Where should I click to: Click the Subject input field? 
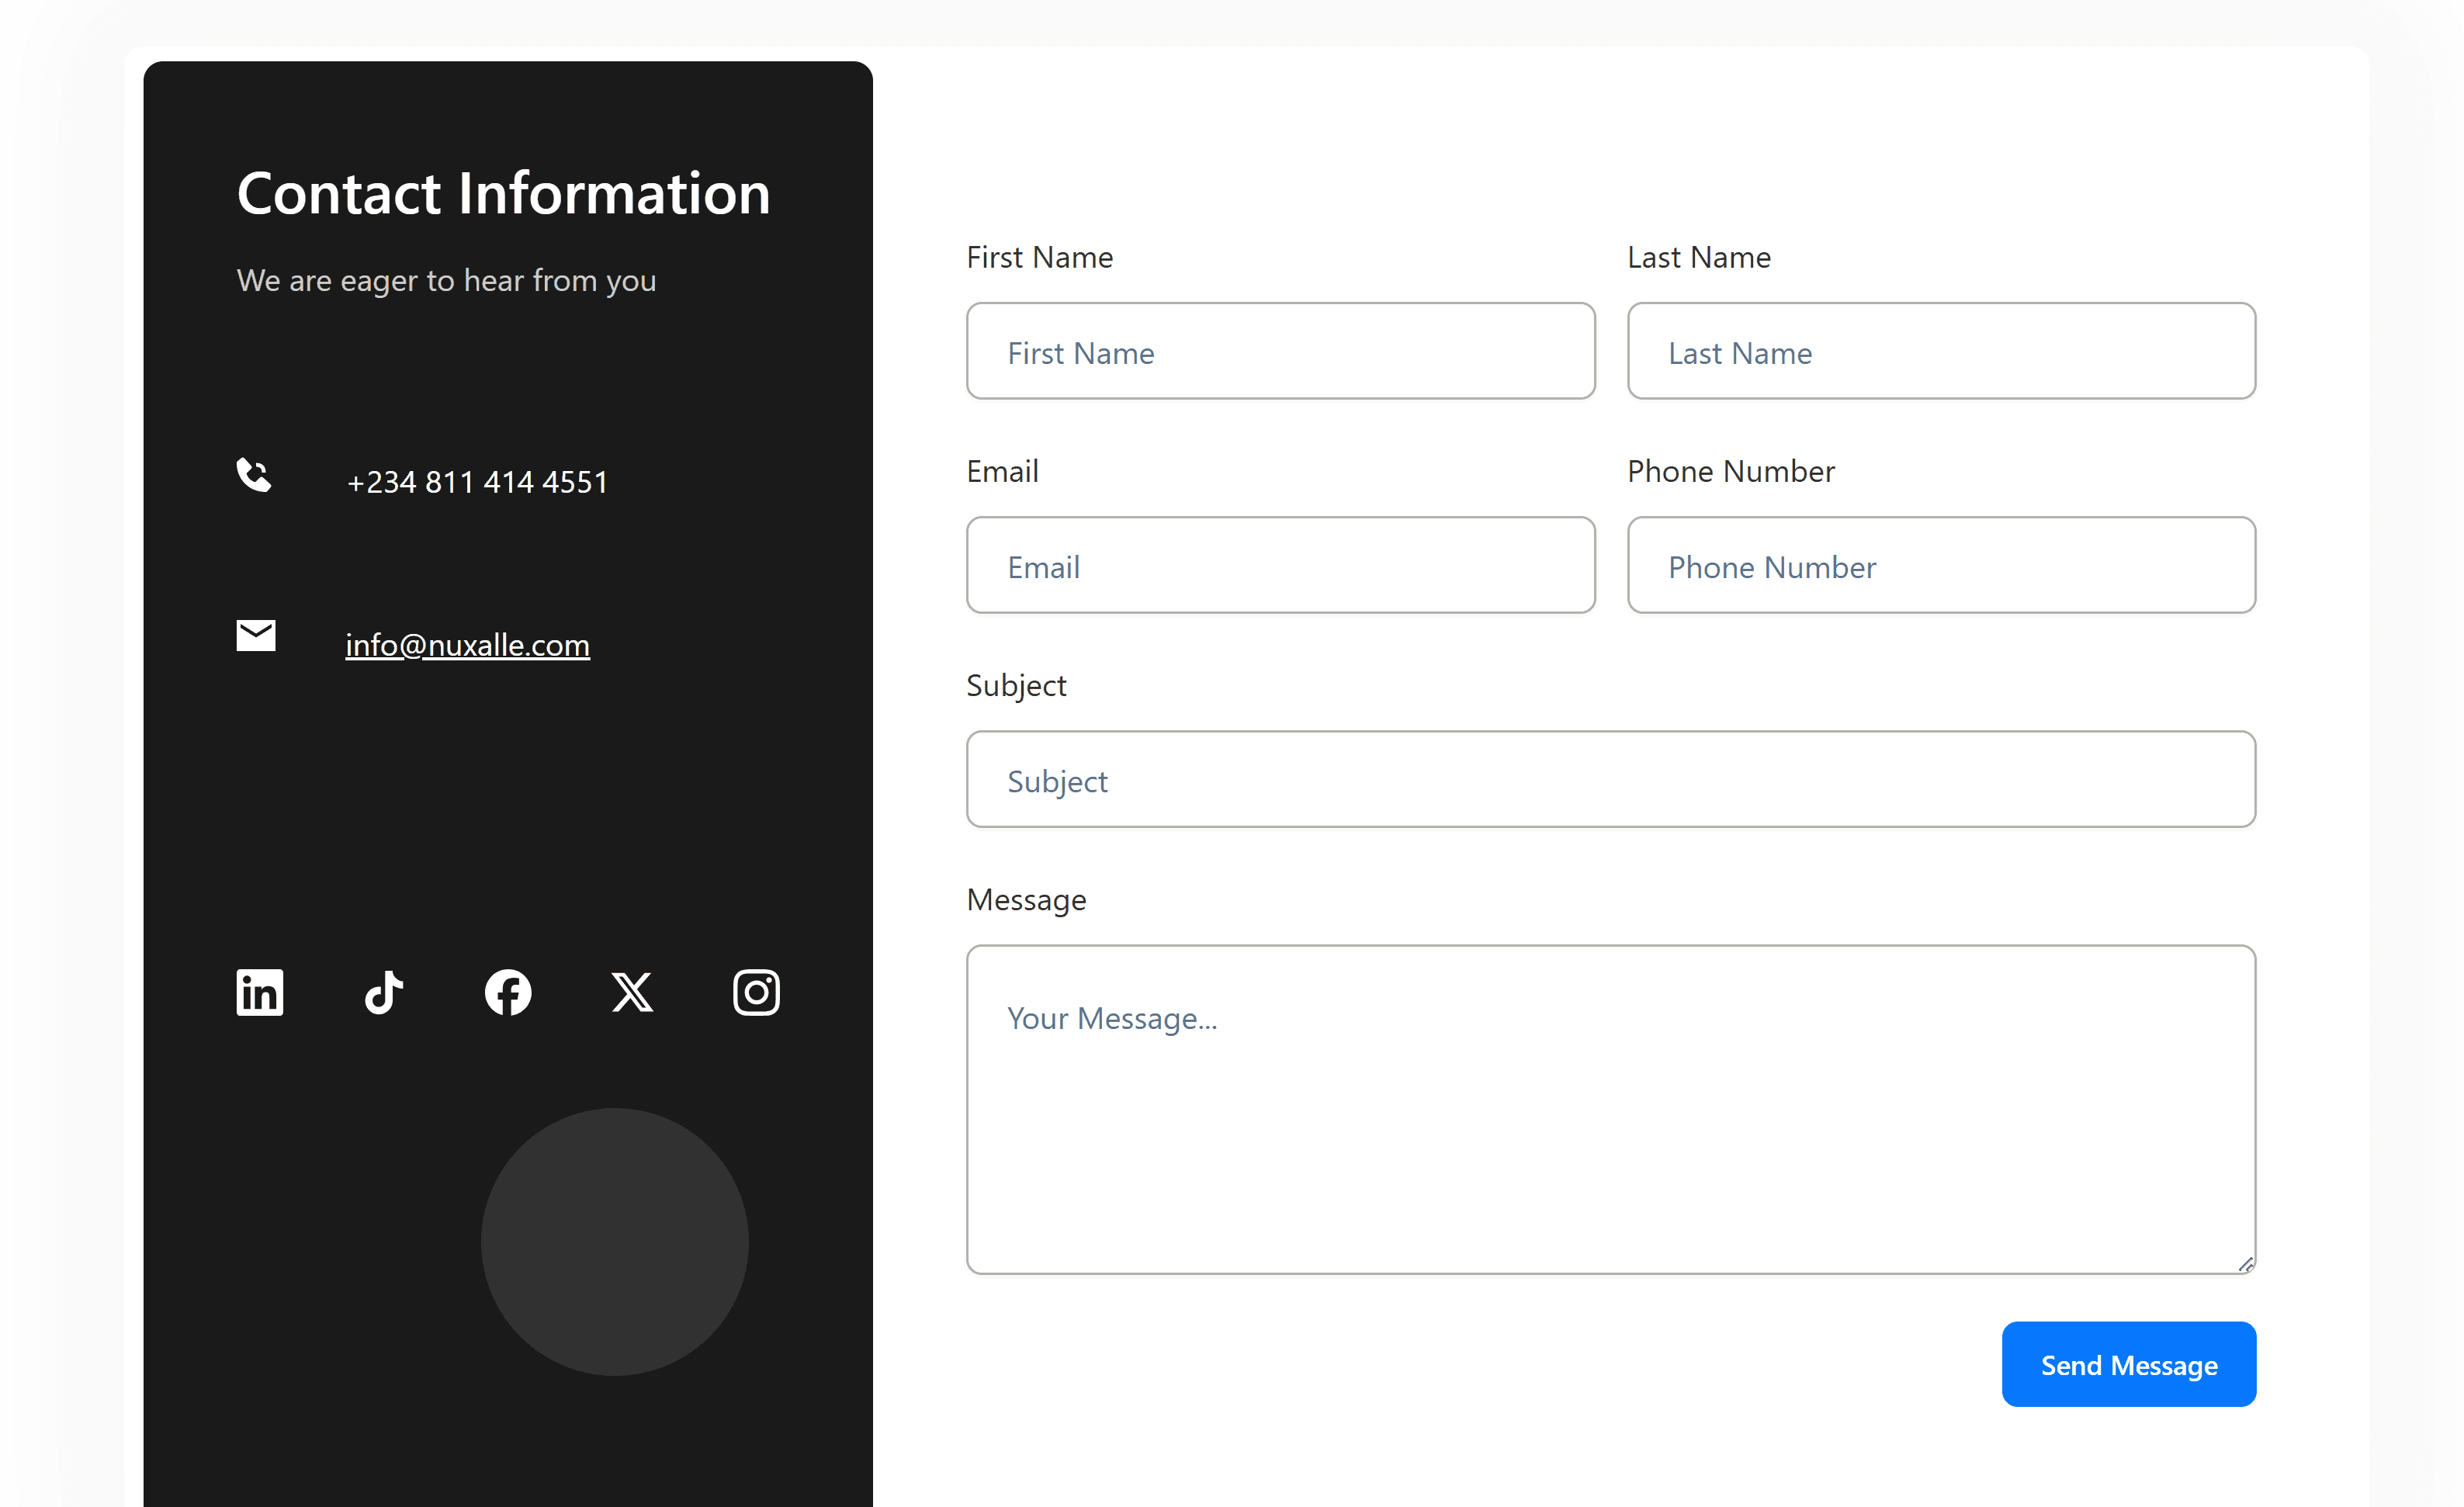1610,779
